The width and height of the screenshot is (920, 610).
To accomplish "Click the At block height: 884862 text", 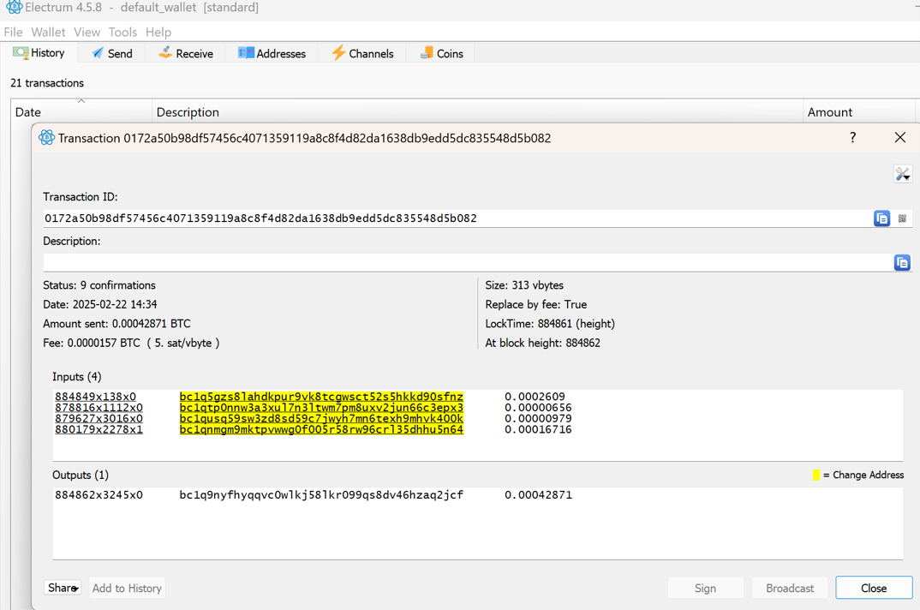I will (x=543, y=343).
